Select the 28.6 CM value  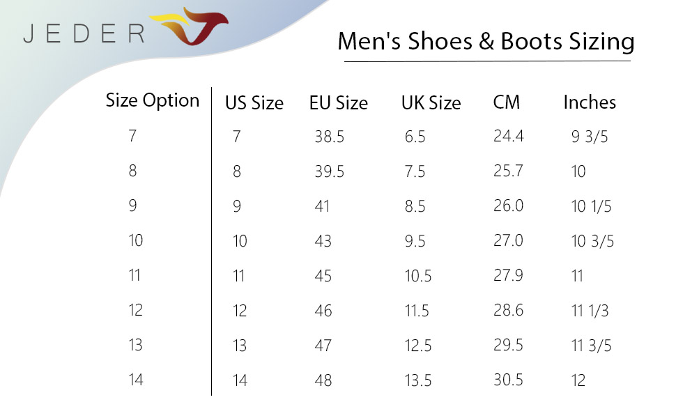point(508,310)
